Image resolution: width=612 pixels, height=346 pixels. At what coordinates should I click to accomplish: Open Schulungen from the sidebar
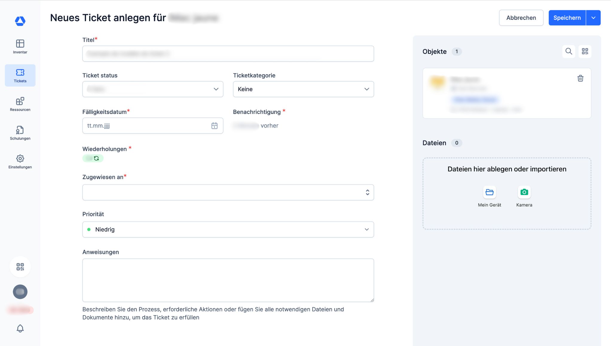[x=20, y=133]
